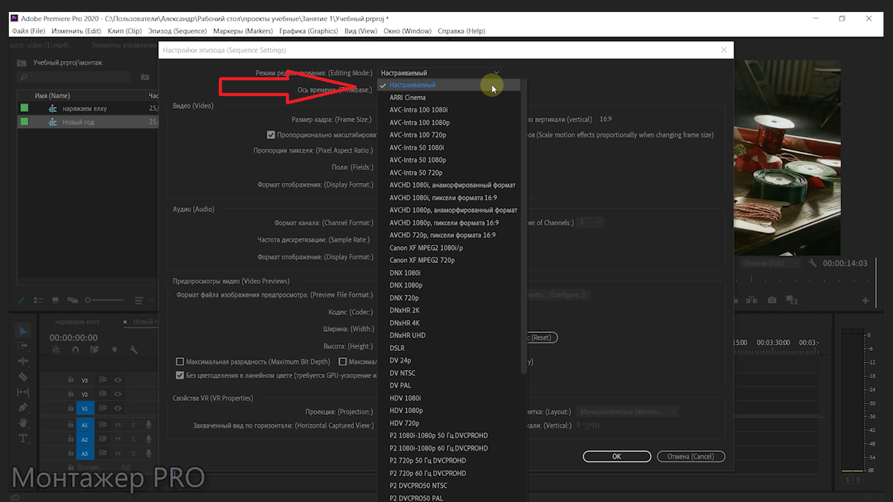Enable voice-over record on track A1

(x=149, y=425)
